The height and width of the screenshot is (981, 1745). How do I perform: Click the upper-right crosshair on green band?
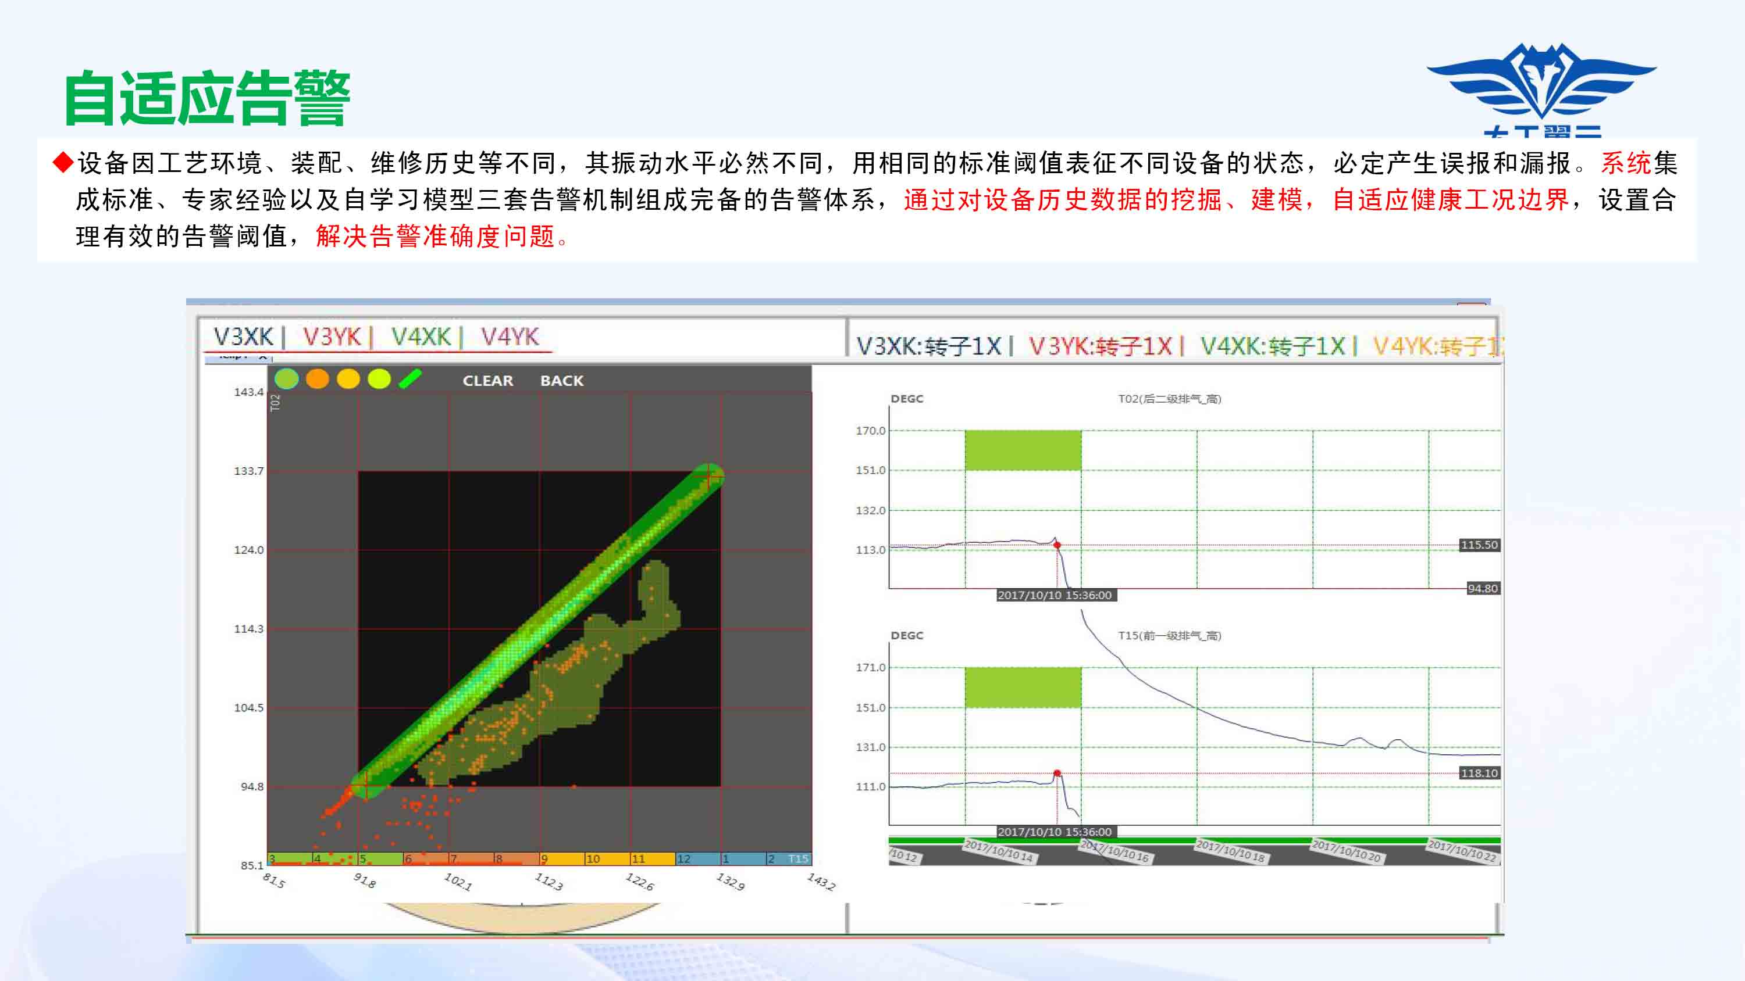coord(709,478)
